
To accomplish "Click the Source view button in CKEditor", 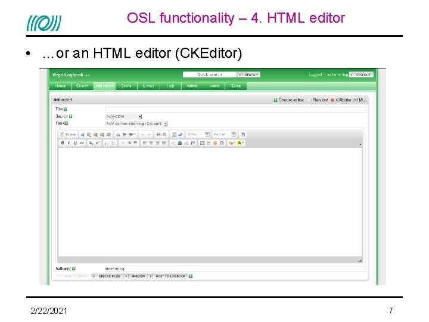I will point(68,134).
